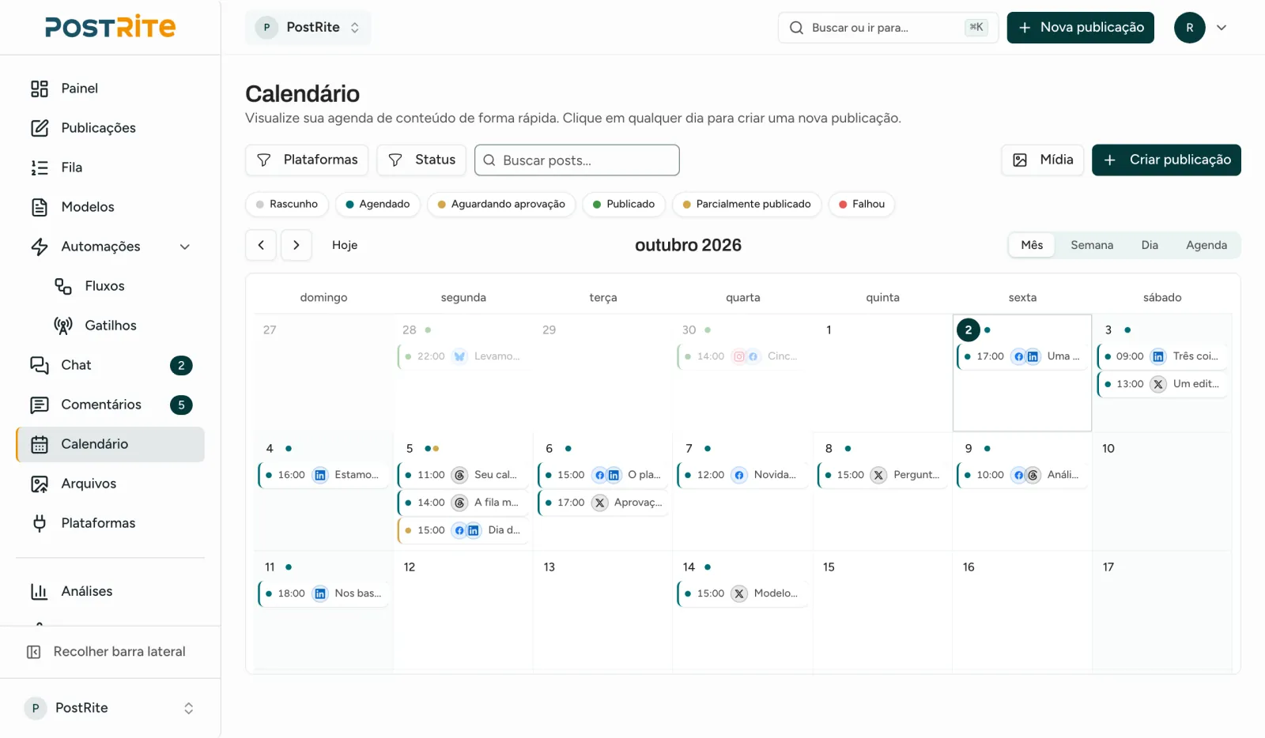Go to previous month arrow
Image resolution: width=1265 pixels, height=738 pixels.
pos(261,245)
